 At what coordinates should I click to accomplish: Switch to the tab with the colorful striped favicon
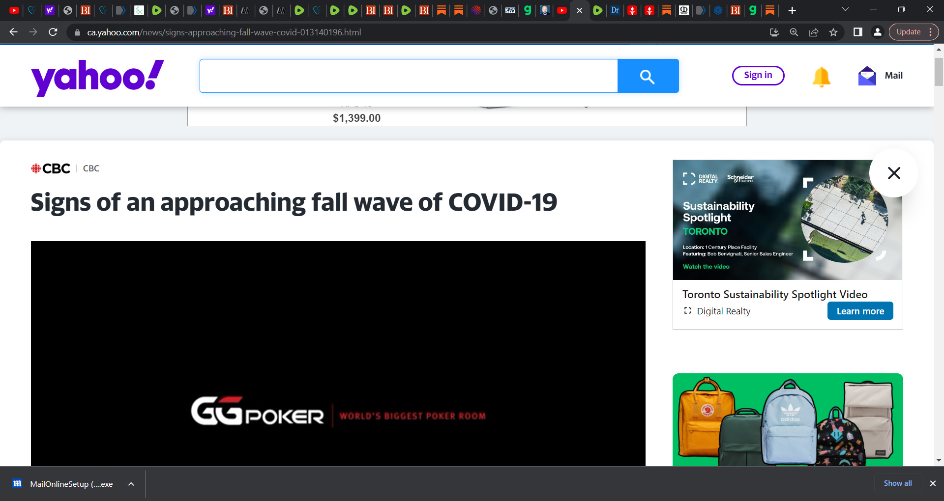(x=476, y=10)
